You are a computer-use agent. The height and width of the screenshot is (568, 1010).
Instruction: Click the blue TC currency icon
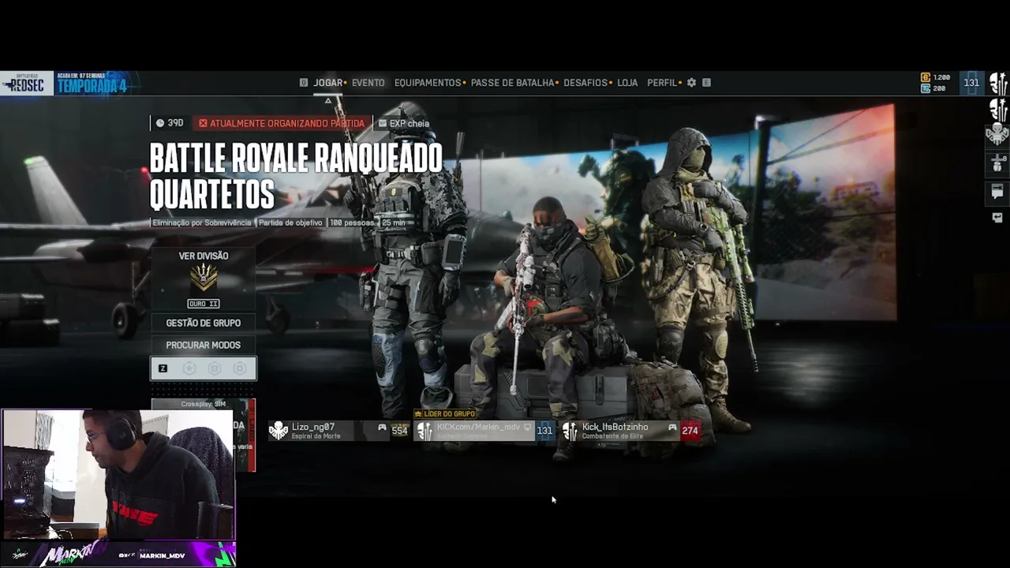(x=926, y=88)
